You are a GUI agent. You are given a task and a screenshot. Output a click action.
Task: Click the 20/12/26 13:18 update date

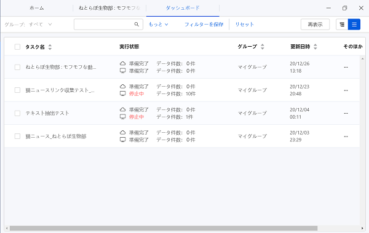click(300, 67)
